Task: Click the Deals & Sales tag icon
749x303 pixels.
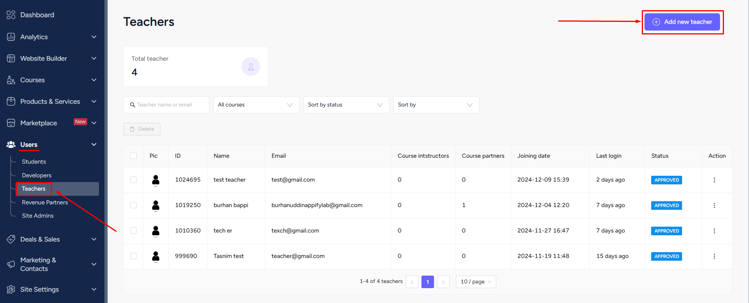Action: [x=11, y=239]
